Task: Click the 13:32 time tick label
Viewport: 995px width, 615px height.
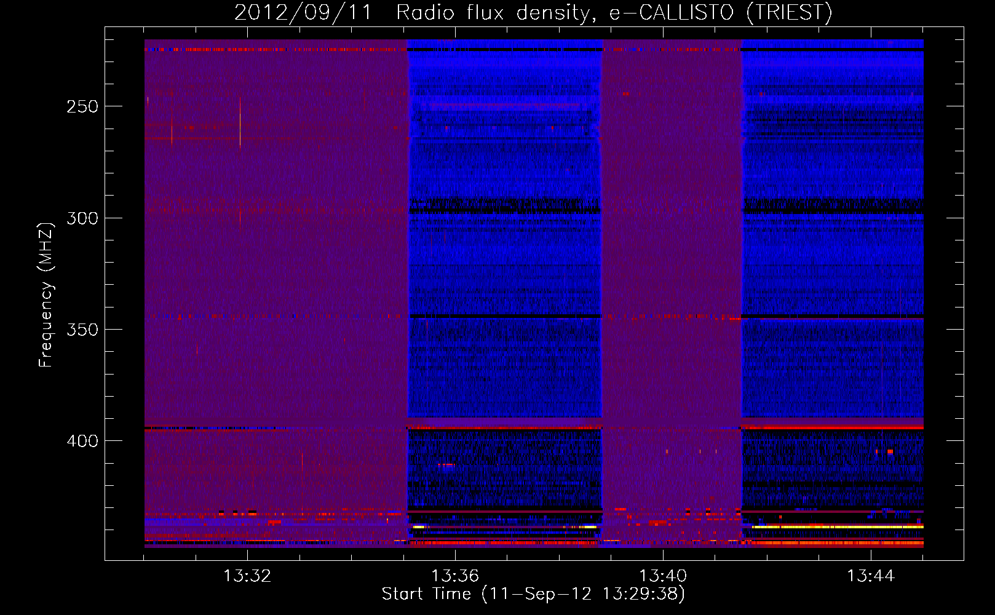Action: click(247, 576)
